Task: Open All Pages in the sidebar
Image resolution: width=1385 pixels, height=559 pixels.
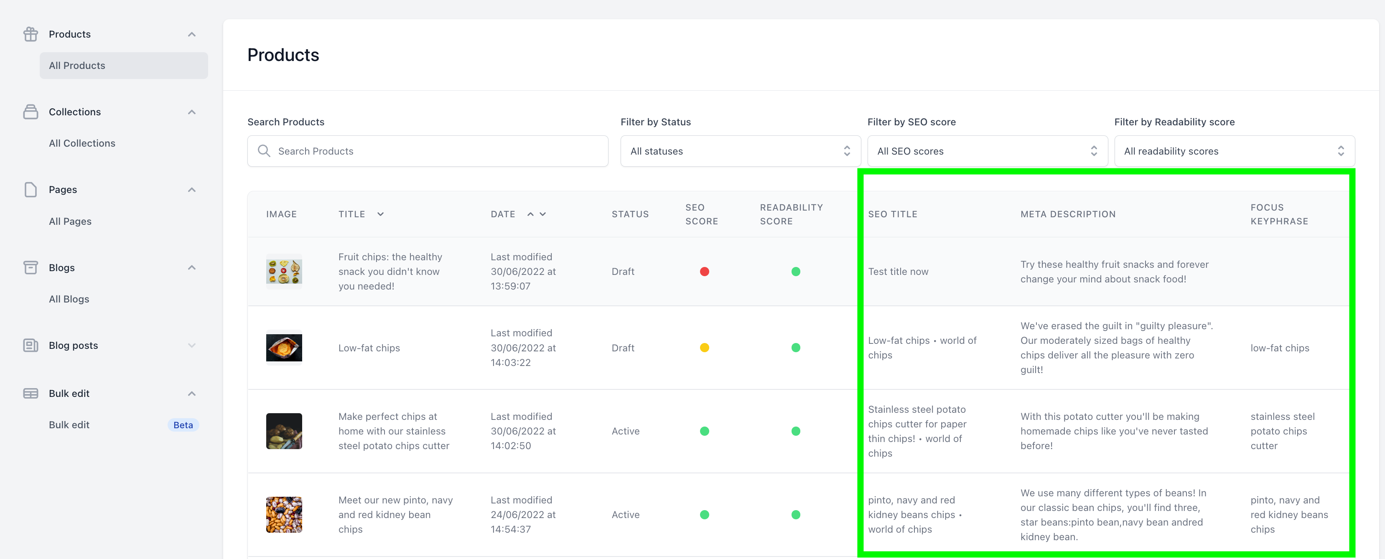Action: pos(70,221)
